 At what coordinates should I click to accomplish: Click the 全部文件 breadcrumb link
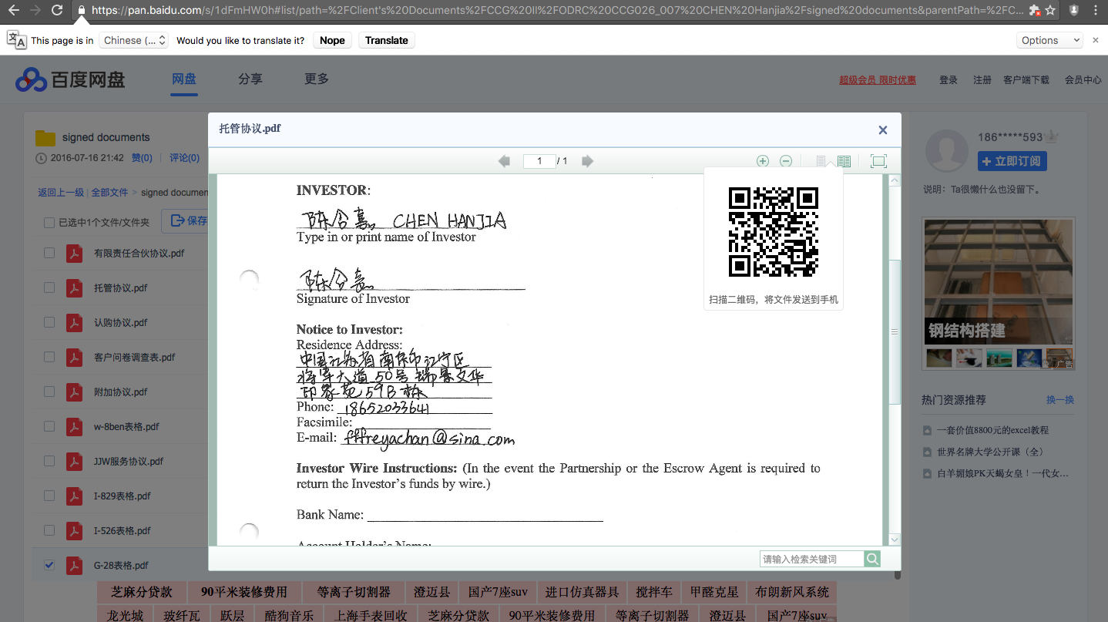pos(109,192)
